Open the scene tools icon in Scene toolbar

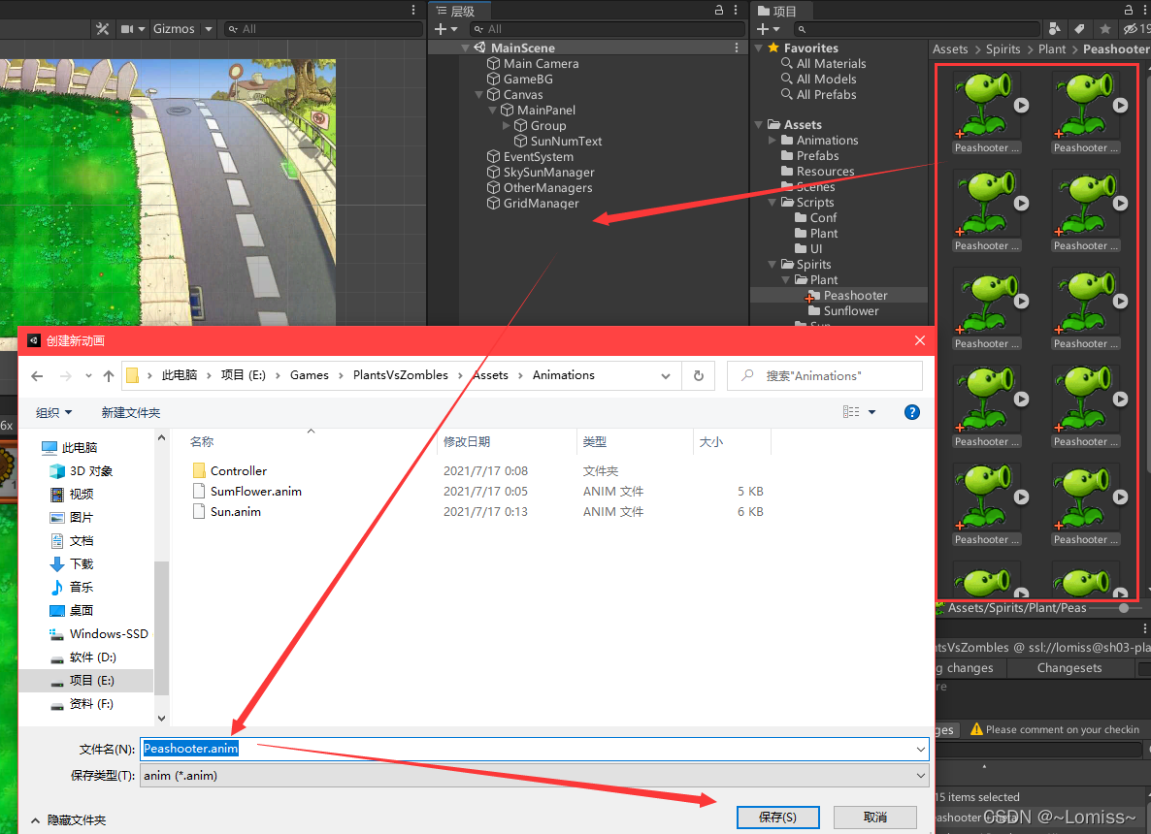[102, 28]
